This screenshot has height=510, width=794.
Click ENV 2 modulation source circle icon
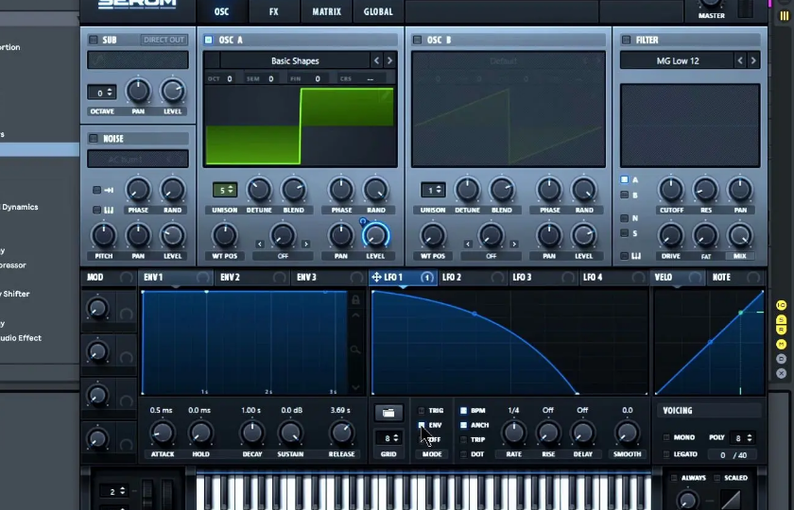280,278
